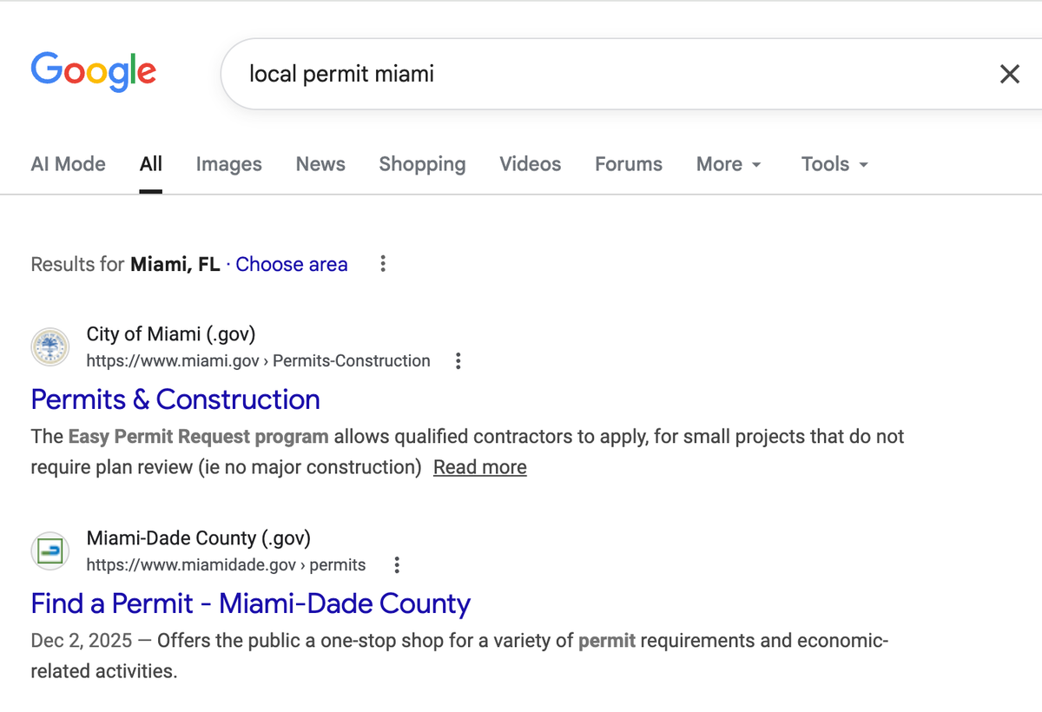The width and height of the screenshot is (1042, 712).
Task: Open the three-dot menu on the Miami.gov result
Action: (458, 360)
